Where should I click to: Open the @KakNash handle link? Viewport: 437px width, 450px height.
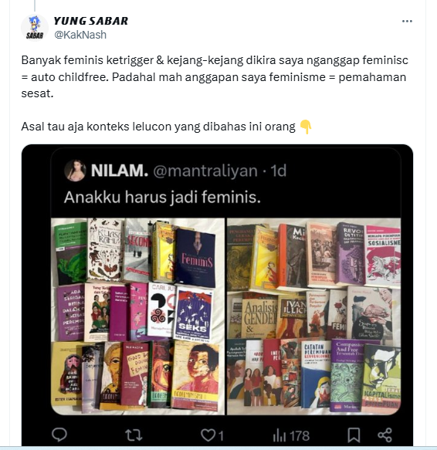click(80, 35)
